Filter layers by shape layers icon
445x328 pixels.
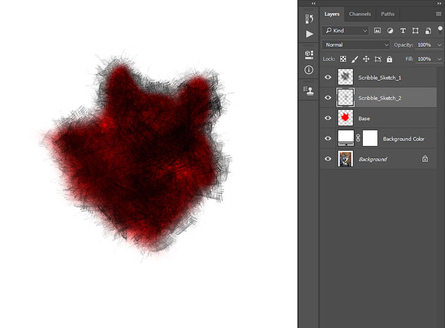(x=415, y=31)
